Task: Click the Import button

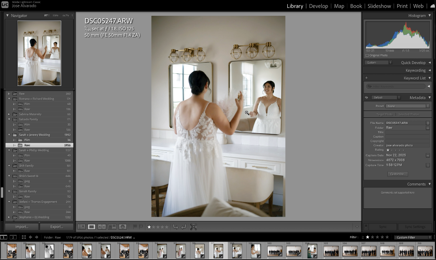Action: [x=22, y=227]
